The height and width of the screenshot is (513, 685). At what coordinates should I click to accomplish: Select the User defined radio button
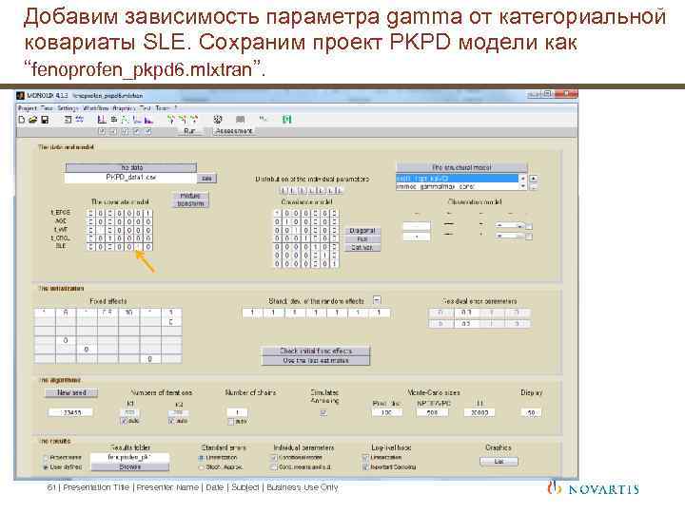45,467
